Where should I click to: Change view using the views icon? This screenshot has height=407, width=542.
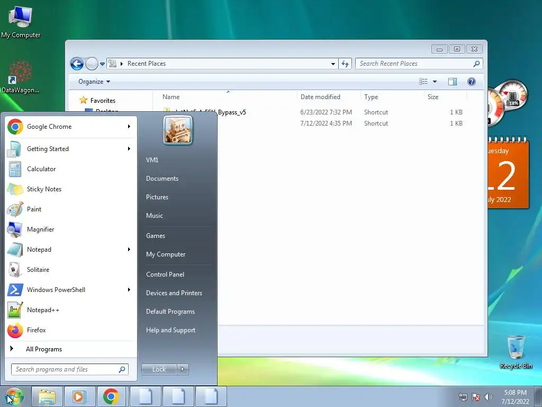423,82
